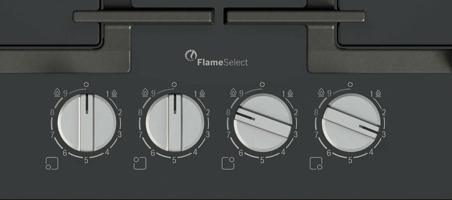Click number 6 on the third knob scale
The width and height of the screenshot is (452, 200).
click(x=241, y=153)
